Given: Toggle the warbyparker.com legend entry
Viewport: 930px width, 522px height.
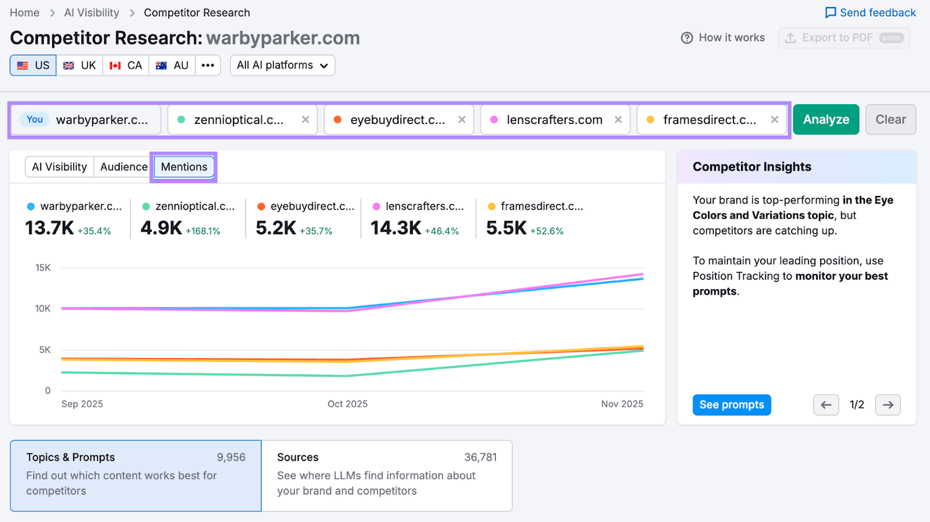Looking at the screenshot, I should pyautogui.click(x=74, y=206).
